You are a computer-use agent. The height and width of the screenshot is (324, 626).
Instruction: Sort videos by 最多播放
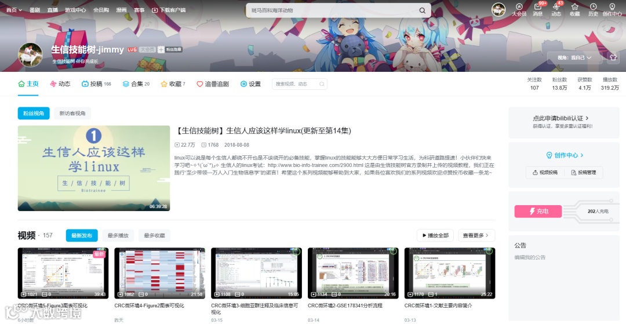[118, 235]
